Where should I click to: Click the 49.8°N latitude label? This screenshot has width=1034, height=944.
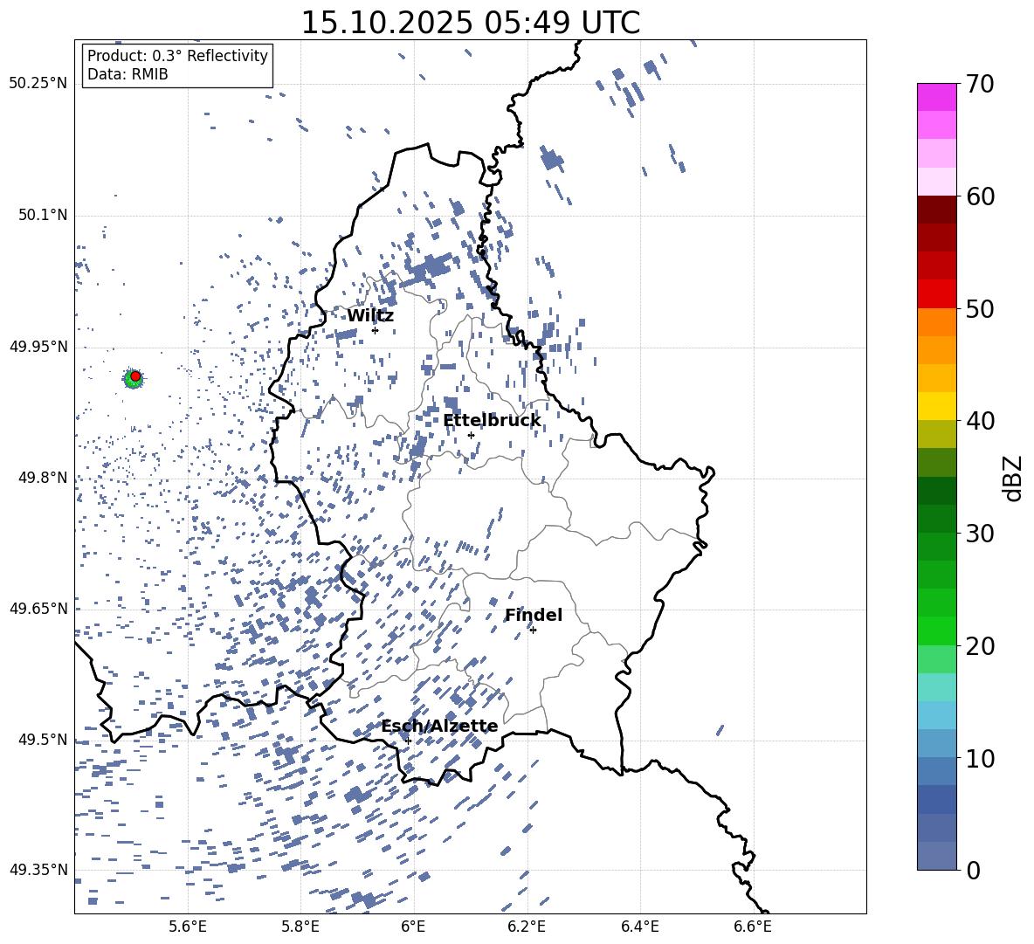tap(43, 478)
